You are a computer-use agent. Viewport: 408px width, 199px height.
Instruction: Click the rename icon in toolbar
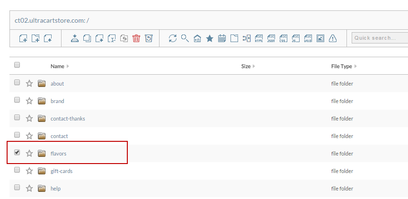[112, 38]
